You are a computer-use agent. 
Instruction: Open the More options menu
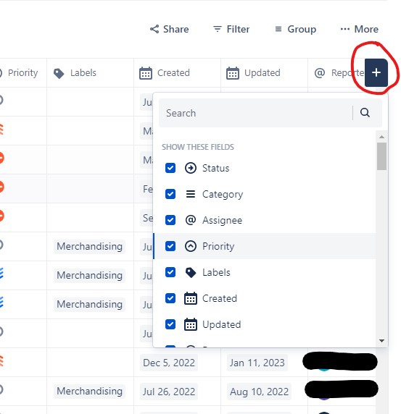[359, 29]
